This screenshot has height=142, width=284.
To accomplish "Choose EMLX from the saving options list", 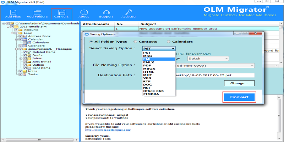I will pyautogui.click(x=159, y=62).
